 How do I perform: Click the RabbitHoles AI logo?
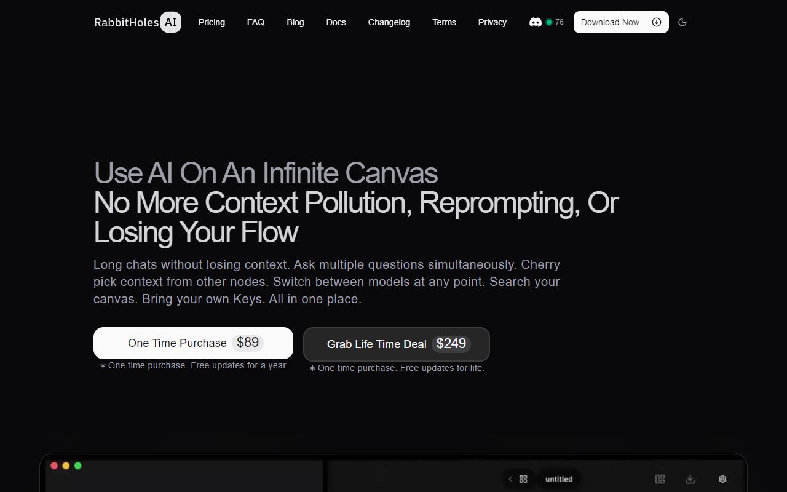coord(137,22)
